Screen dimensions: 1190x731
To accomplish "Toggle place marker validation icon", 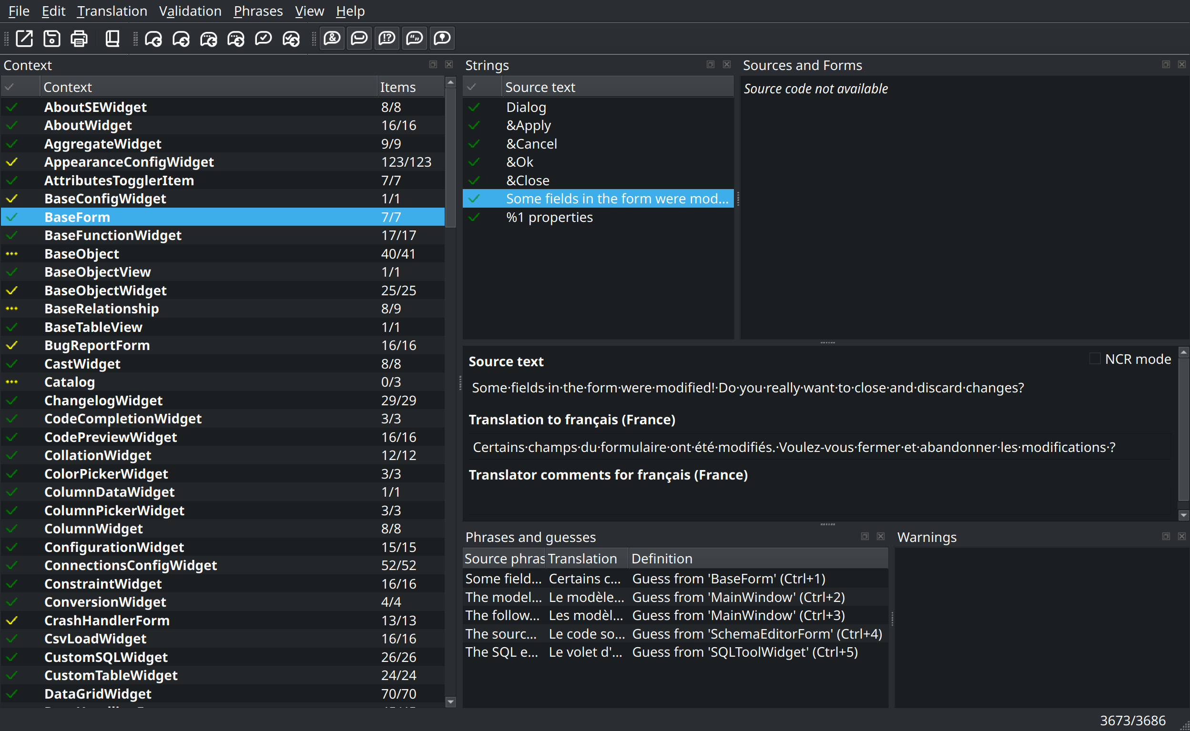I will click(x=442, y=38).
